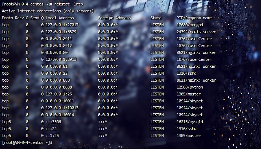Viewport: 261px width, 149px height.
Task: Click the State column header
Action: (x=156, y=18)
